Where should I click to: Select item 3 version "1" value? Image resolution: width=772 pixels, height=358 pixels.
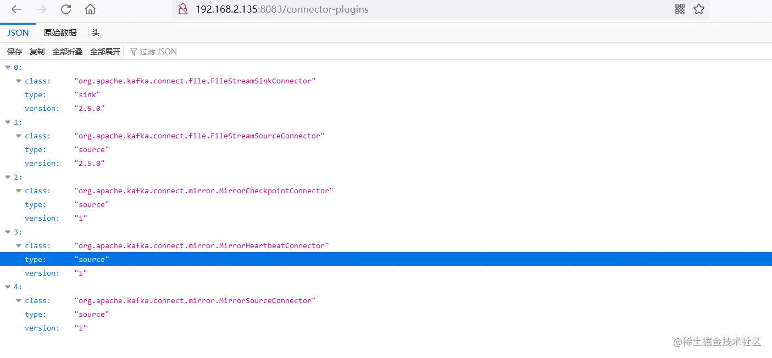click(x=81, y=273)
